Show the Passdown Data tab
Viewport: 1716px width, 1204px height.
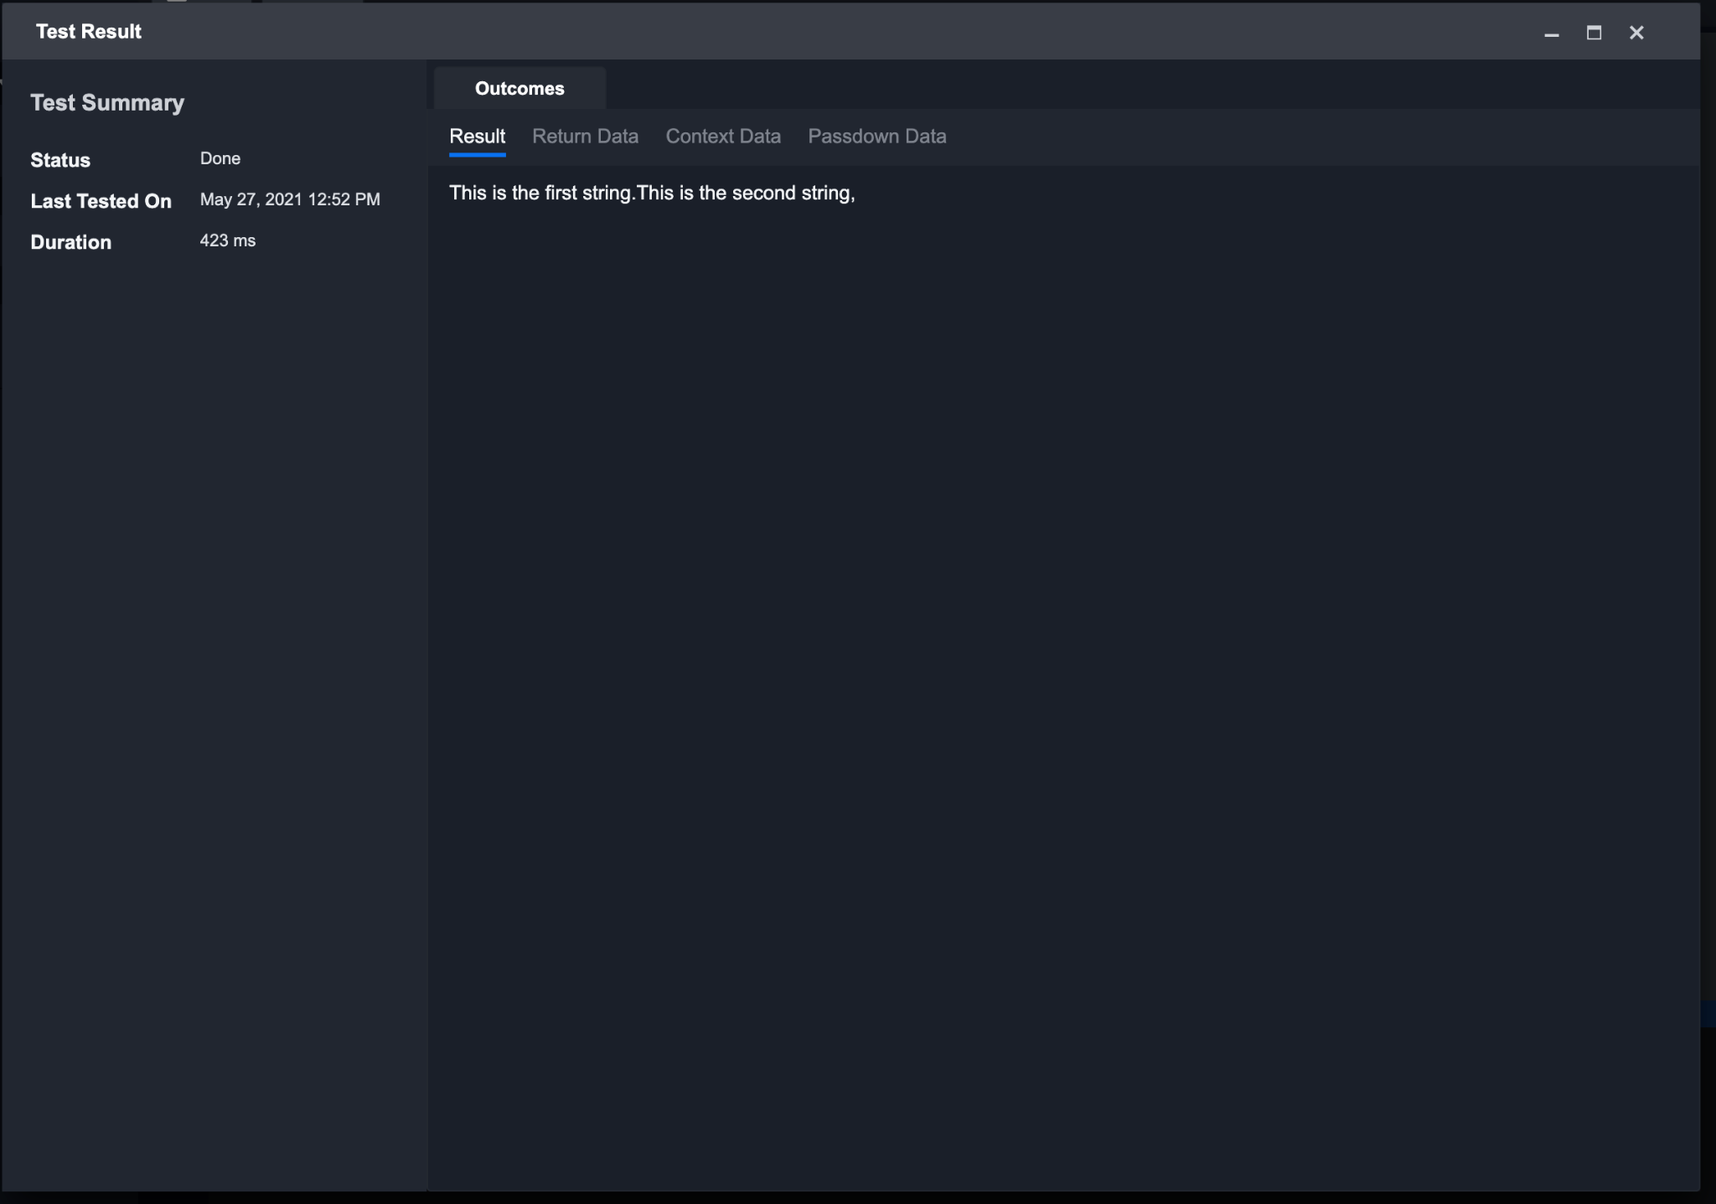click(876, 137)
